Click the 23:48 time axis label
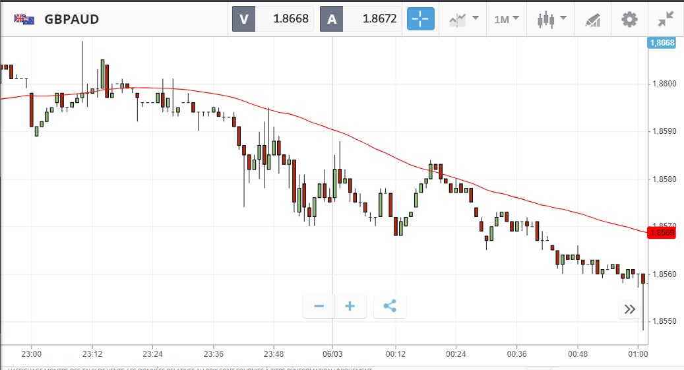 273,353
